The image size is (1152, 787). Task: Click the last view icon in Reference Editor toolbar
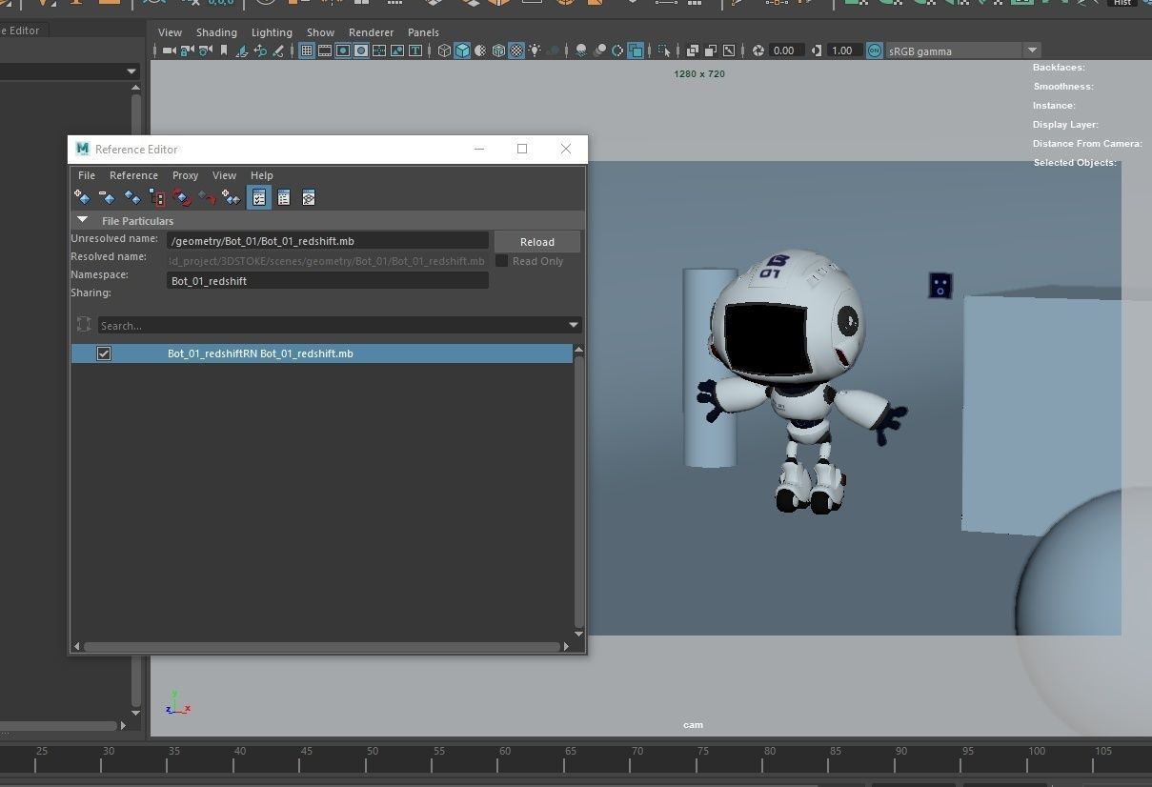309,197
